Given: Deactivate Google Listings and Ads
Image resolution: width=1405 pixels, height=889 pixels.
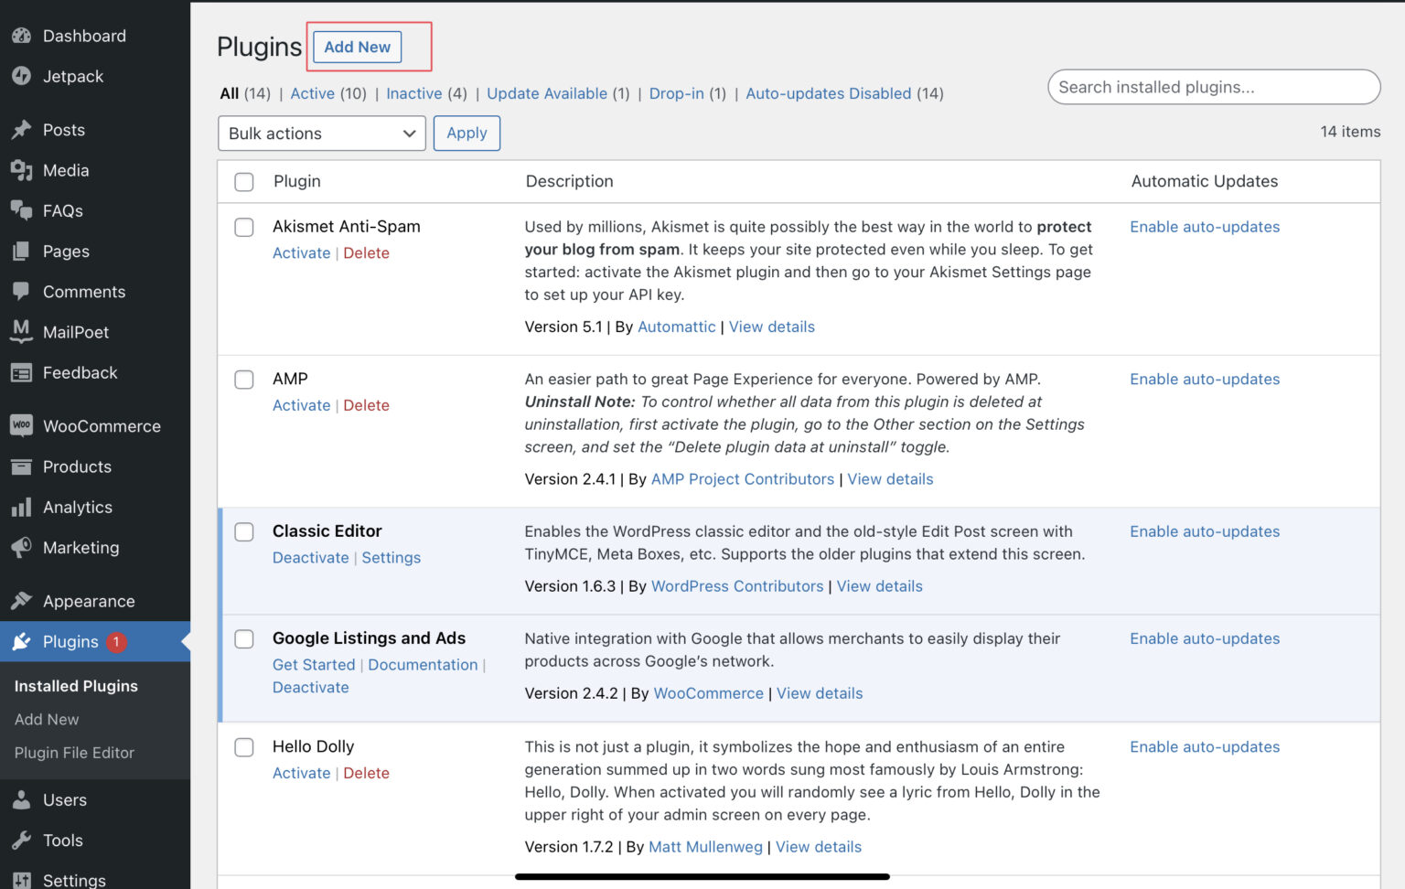Looking at the screenshot, I should pyautogui.click(x=311, y=688).
